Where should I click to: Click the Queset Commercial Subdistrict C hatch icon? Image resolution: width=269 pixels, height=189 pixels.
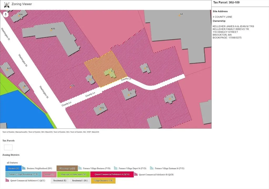click(7, 181)
